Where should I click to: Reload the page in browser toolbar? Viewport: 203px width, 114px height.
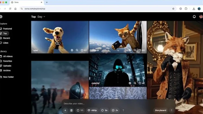pyautogui.click(x=10, y=9)
